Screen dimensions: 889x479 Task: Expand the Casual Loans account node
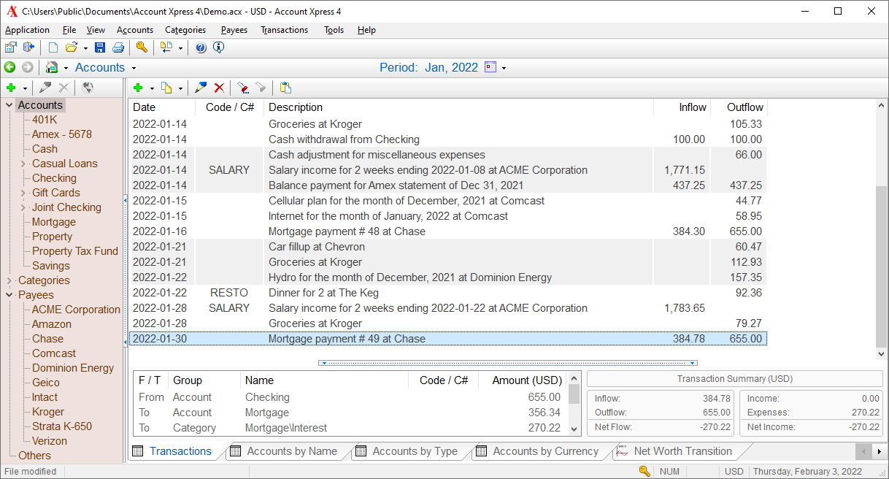click(x=23, y=164)
